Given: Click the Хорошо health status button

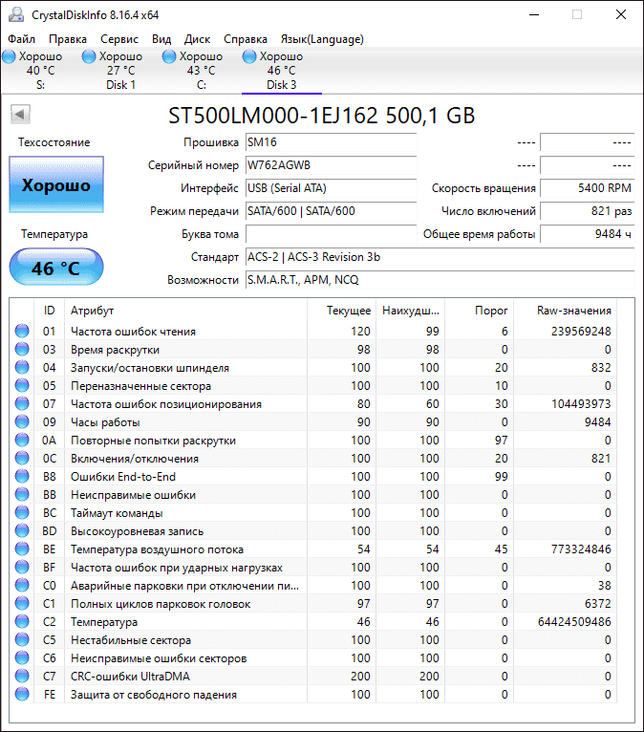Looking at the screenshot, I should click(56, 185).
